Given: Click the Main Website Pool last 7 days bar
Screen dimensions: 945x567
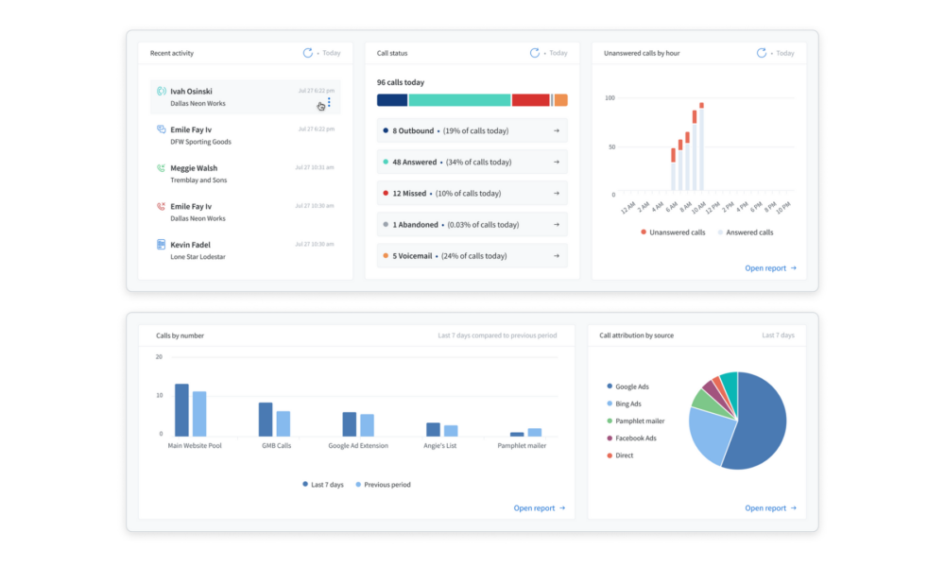Looking at the screenshot, I should [181, 410].
